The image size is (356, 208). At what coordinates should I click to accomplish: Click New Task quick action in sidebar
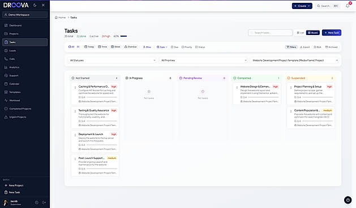(x=25, y=192)
